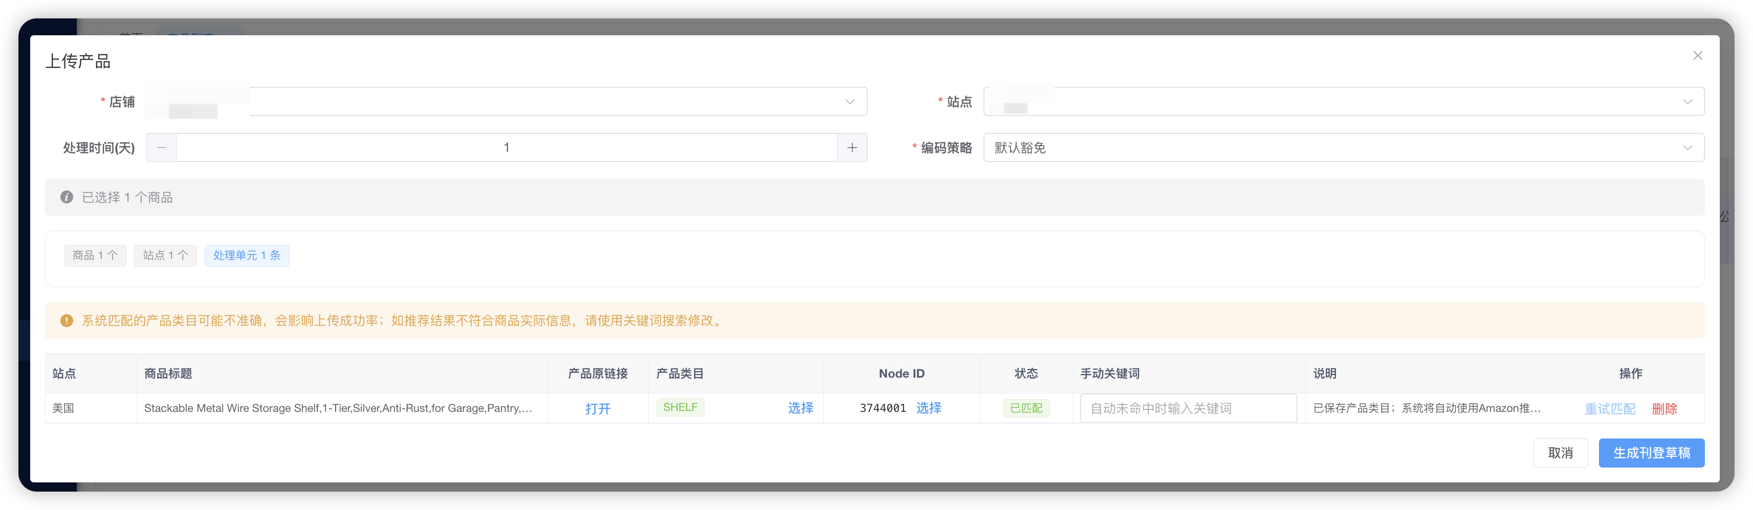The image size is (1753, 510).
Task: Click the red 删除 link
Action: [1664, 409]
